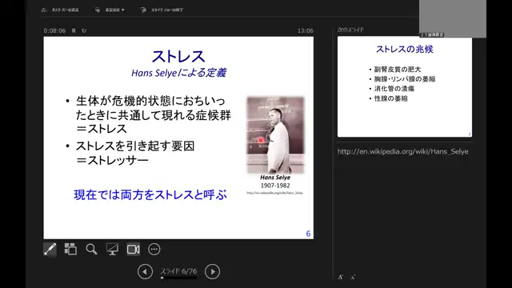This screenshot has width=512, height=288.
Task: Click the Hans Selye Wikipedia URL in notes
Action: click(403, 151)
